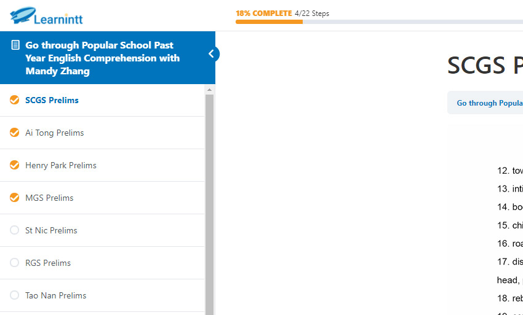523x315 pixels.
Task: Click the Henry Park Prelims checkmark icon
Action: pyautogui.click(x=14, y=165)
